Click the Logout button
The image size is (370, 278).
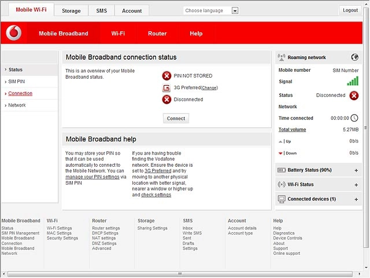[x=350, y=10]
